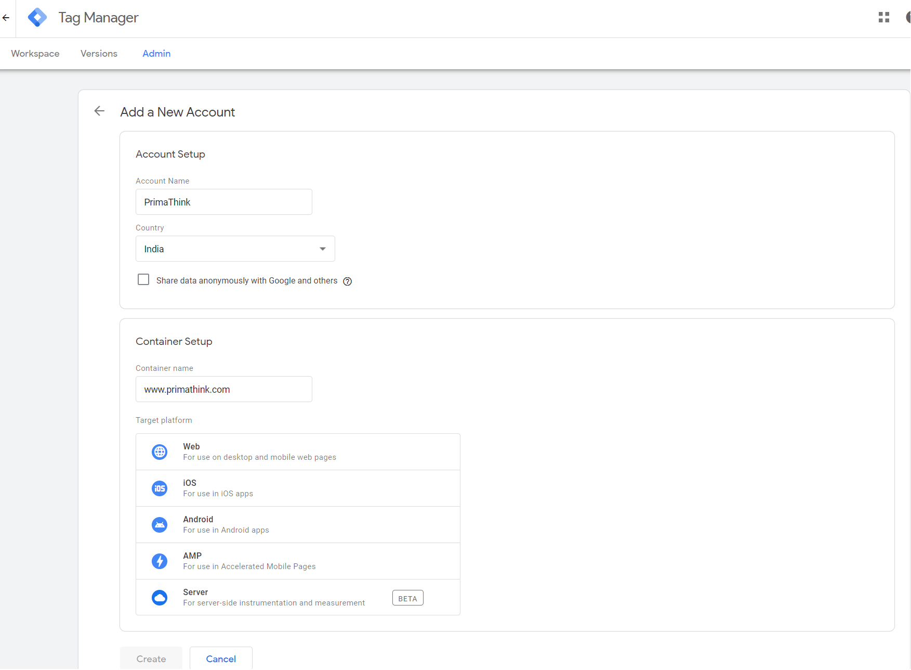Click the Tag Manager title text
Screen dimensions: 911x670
[98, 18]
